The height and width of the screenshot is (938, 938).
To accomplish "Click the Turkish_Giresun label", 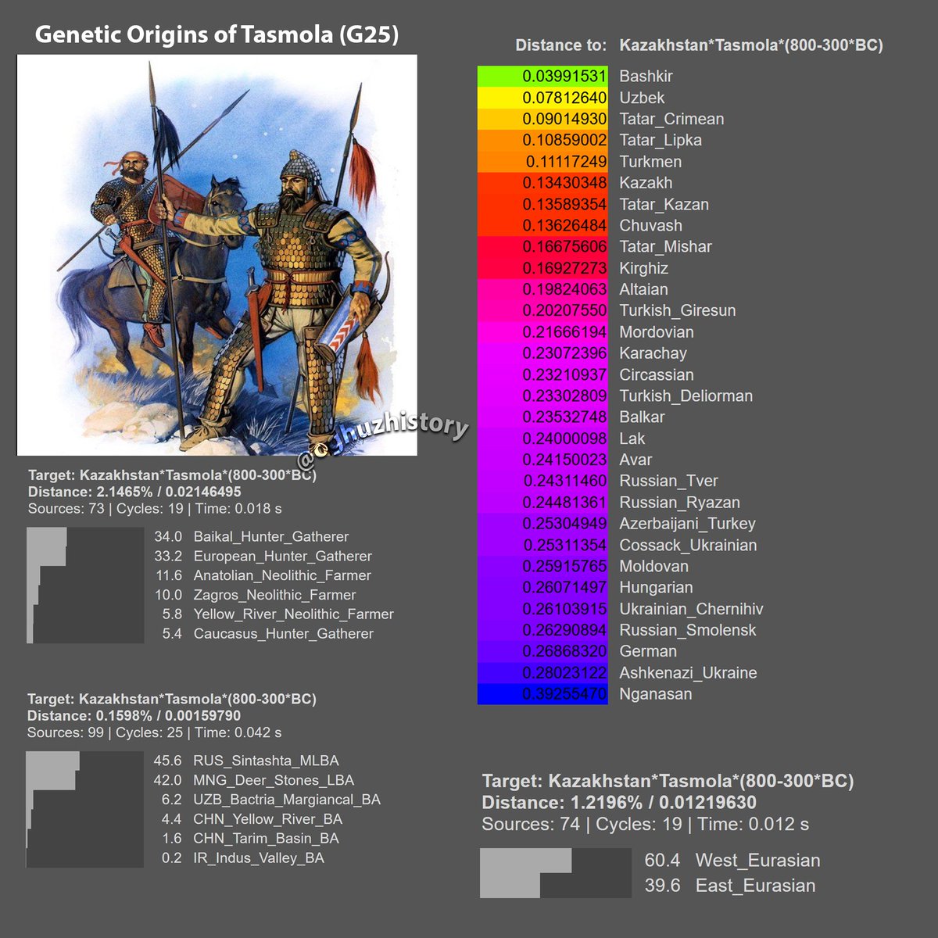I will (677, 310).
